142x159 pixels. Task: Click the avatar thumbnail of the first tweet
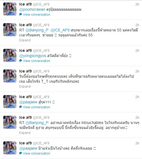click(x=10, y=9)
